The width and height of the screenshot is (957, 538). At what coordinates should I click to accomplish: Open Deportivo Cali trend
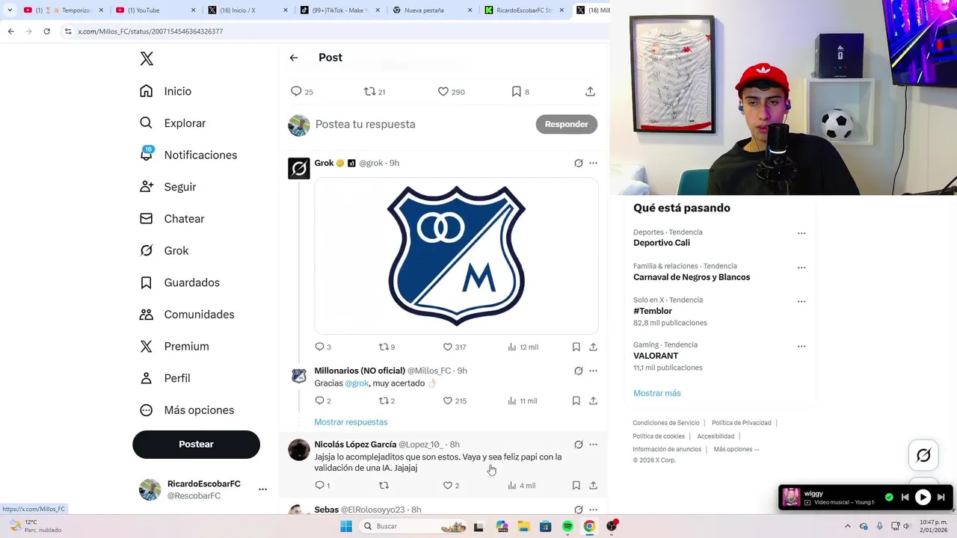click(662, 243)
